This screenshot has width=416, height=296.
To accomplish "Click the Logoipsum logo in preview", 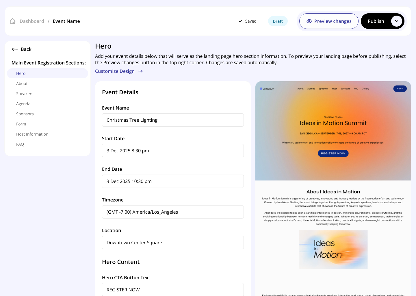I will click(x=267, y=89).
